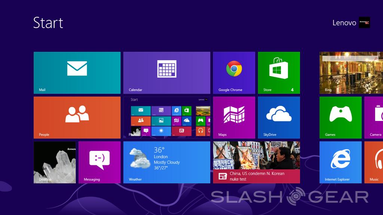Launch the Maps tile
The width and height of the screenshot is (383, 215).
pyautogui.click(x=234, y=118)
